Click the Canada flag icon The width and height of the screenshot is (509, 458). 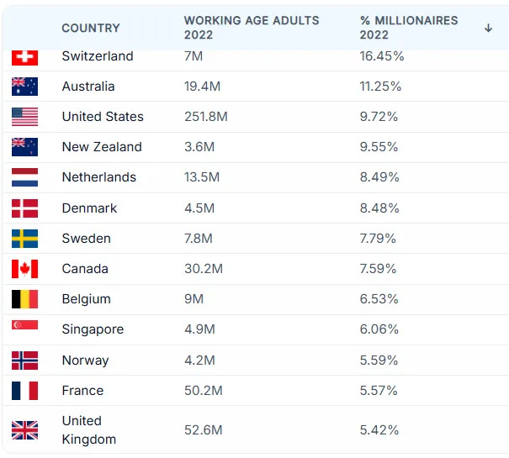coord(24,269)
